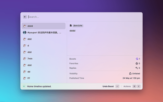
Task: Click the #iyouport author avatar
Action: (25, 33)
